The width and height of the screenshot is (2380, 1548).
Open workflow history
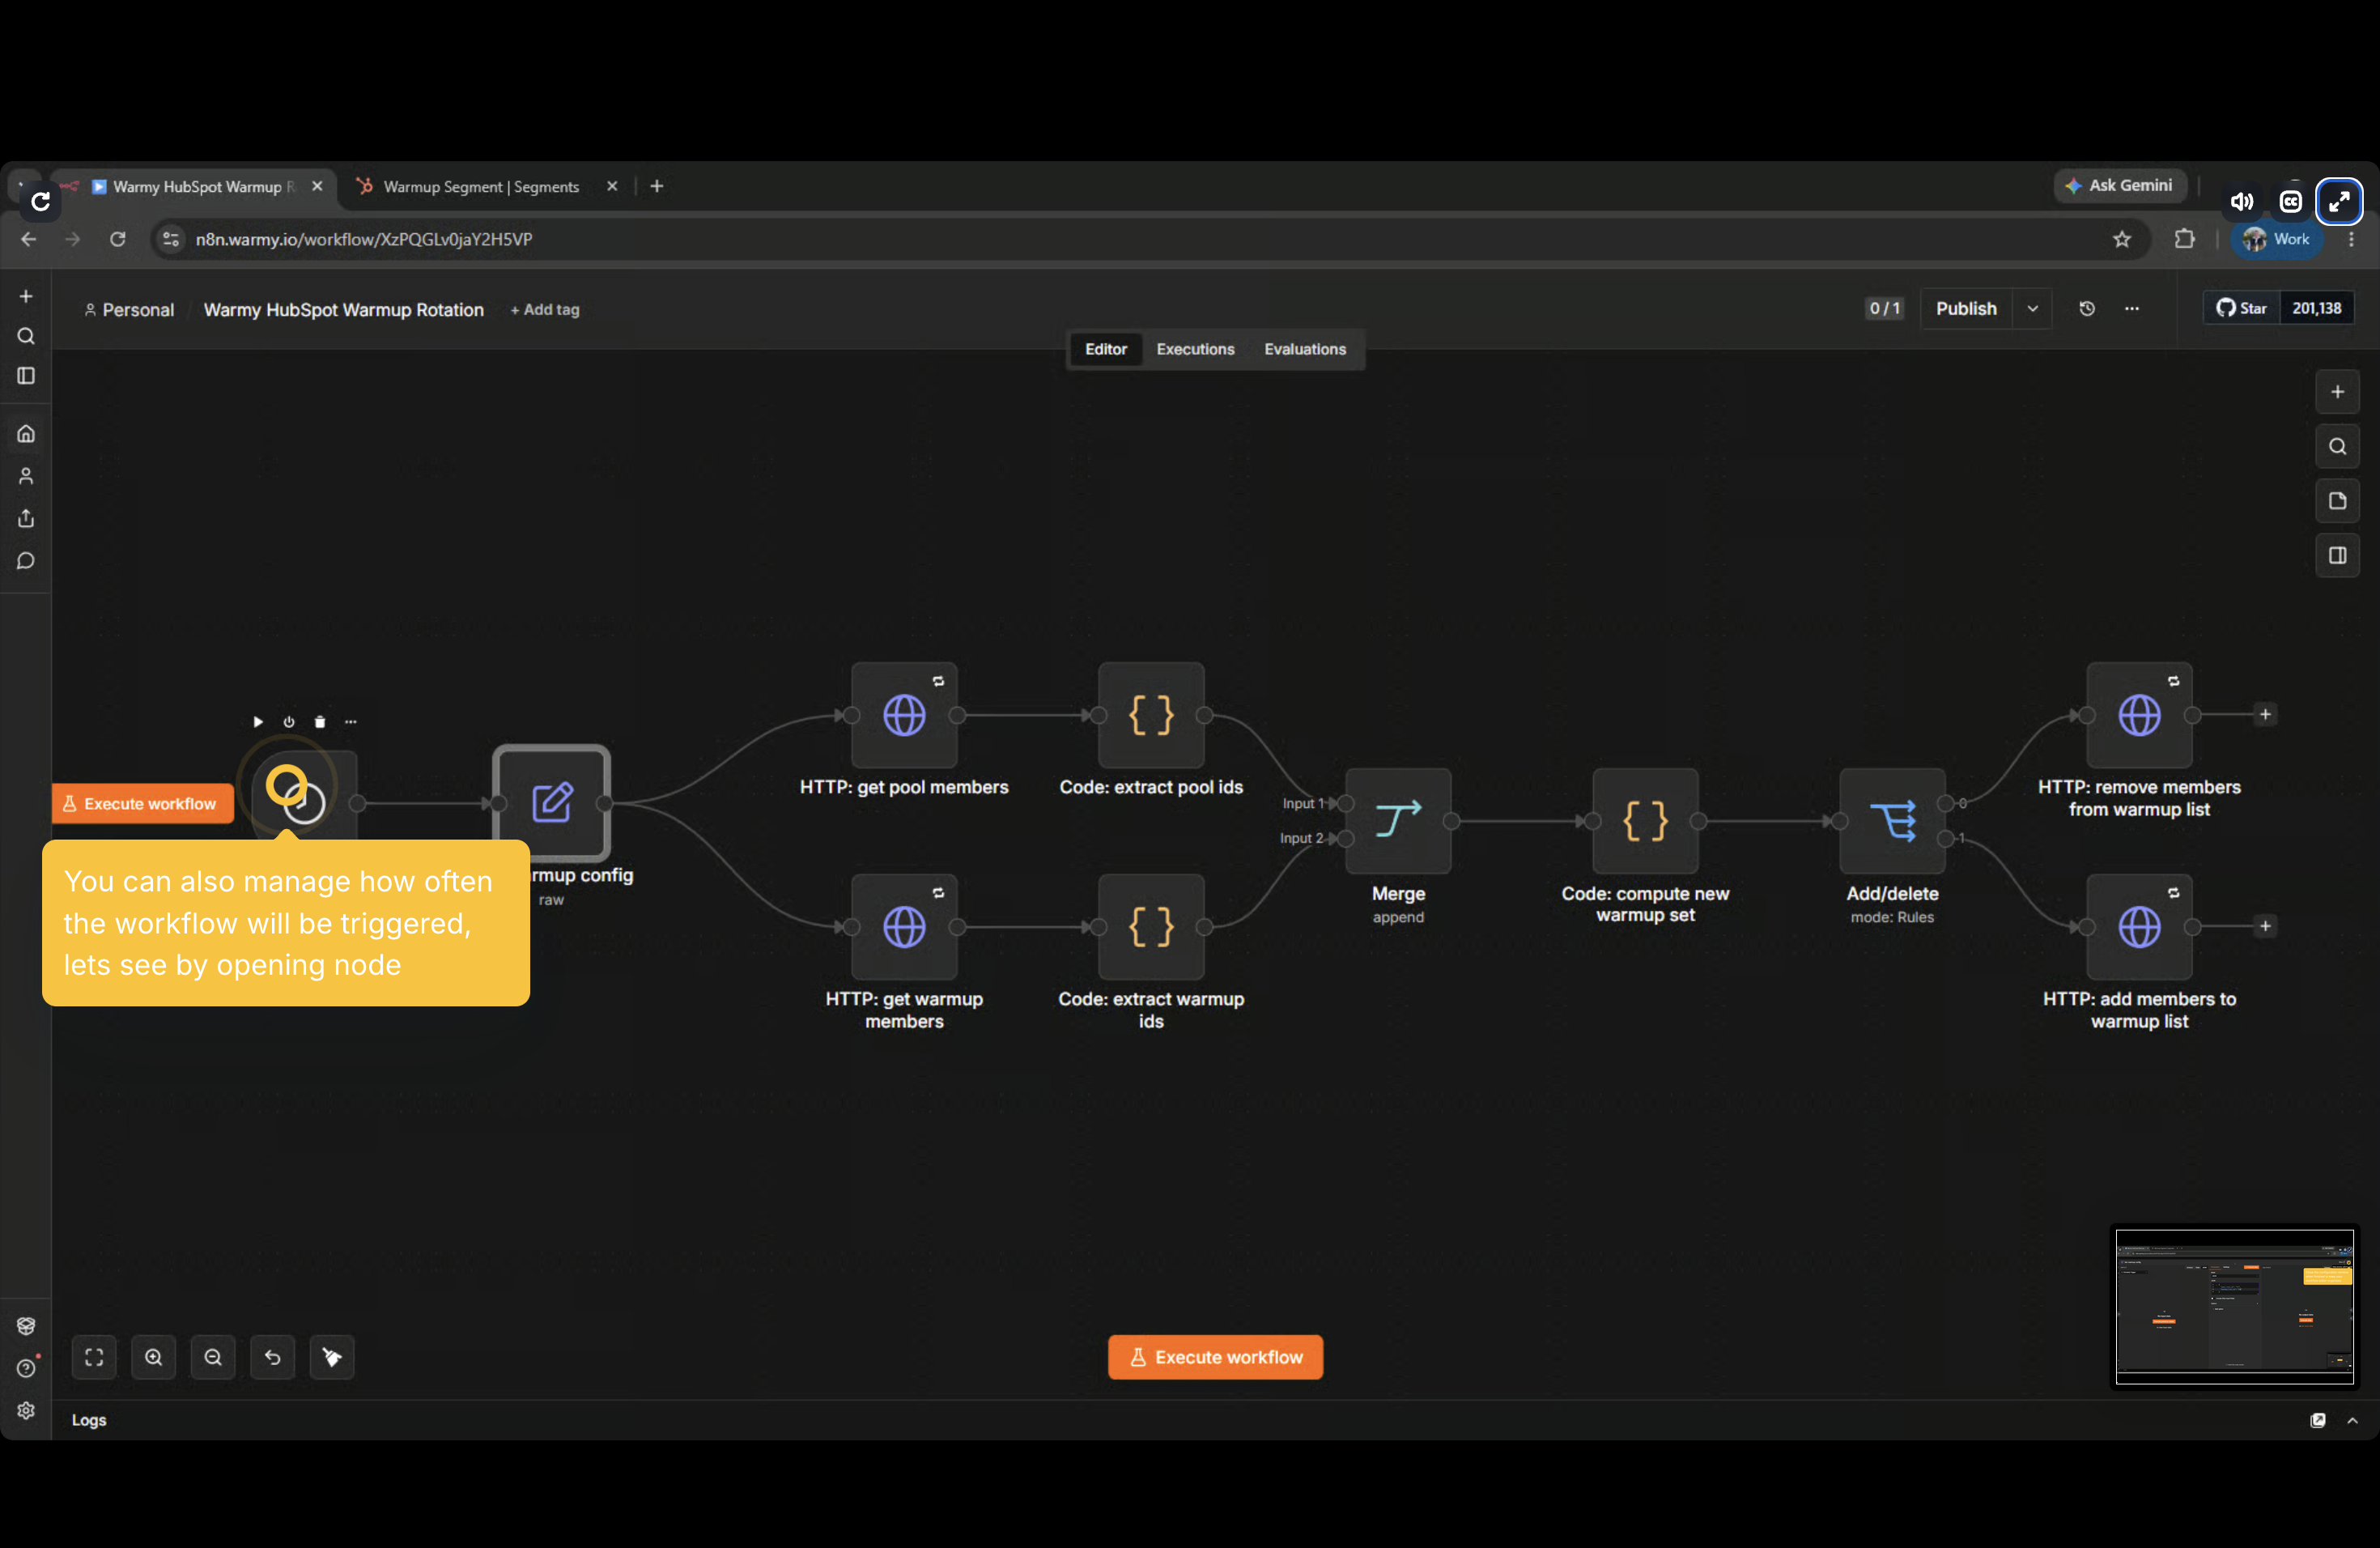(x=2087, y=309)
